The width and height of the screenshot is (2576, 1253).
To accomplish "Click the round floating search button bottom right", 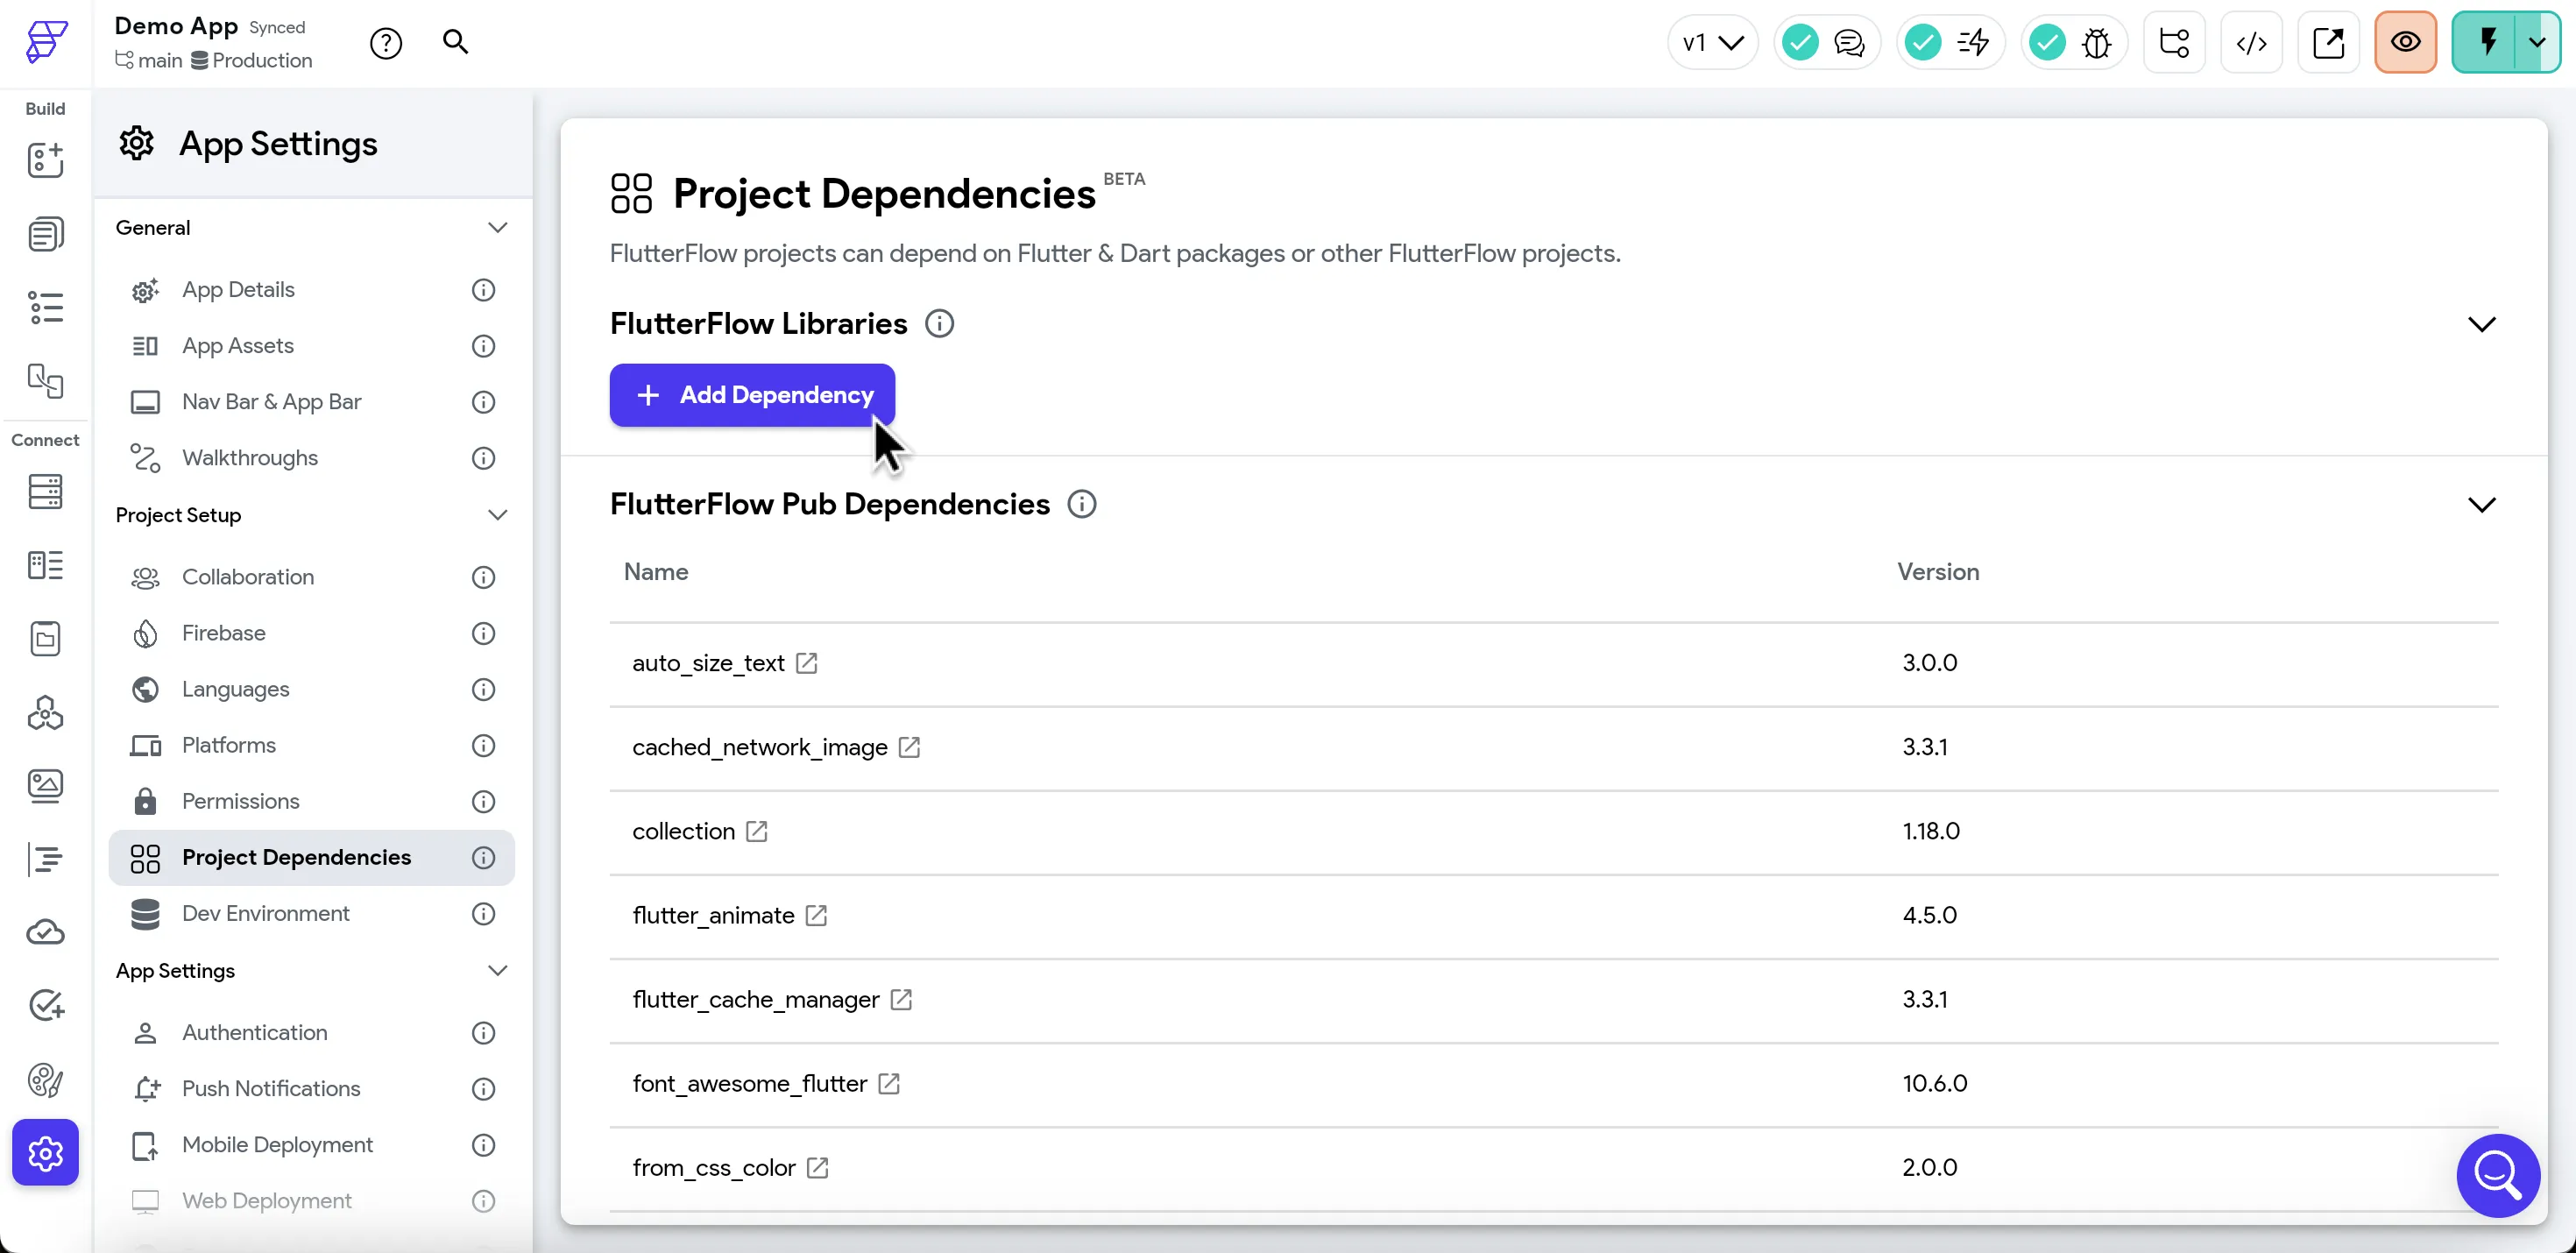I will pyautogui.click(x=2497, y=1175).
